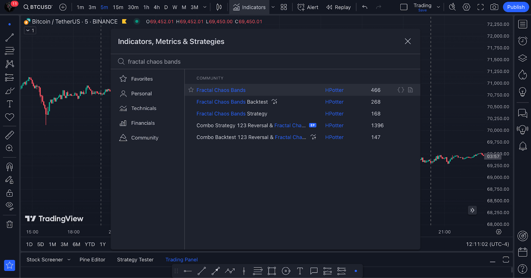Click the trash remove objects icon

point(10,224)
